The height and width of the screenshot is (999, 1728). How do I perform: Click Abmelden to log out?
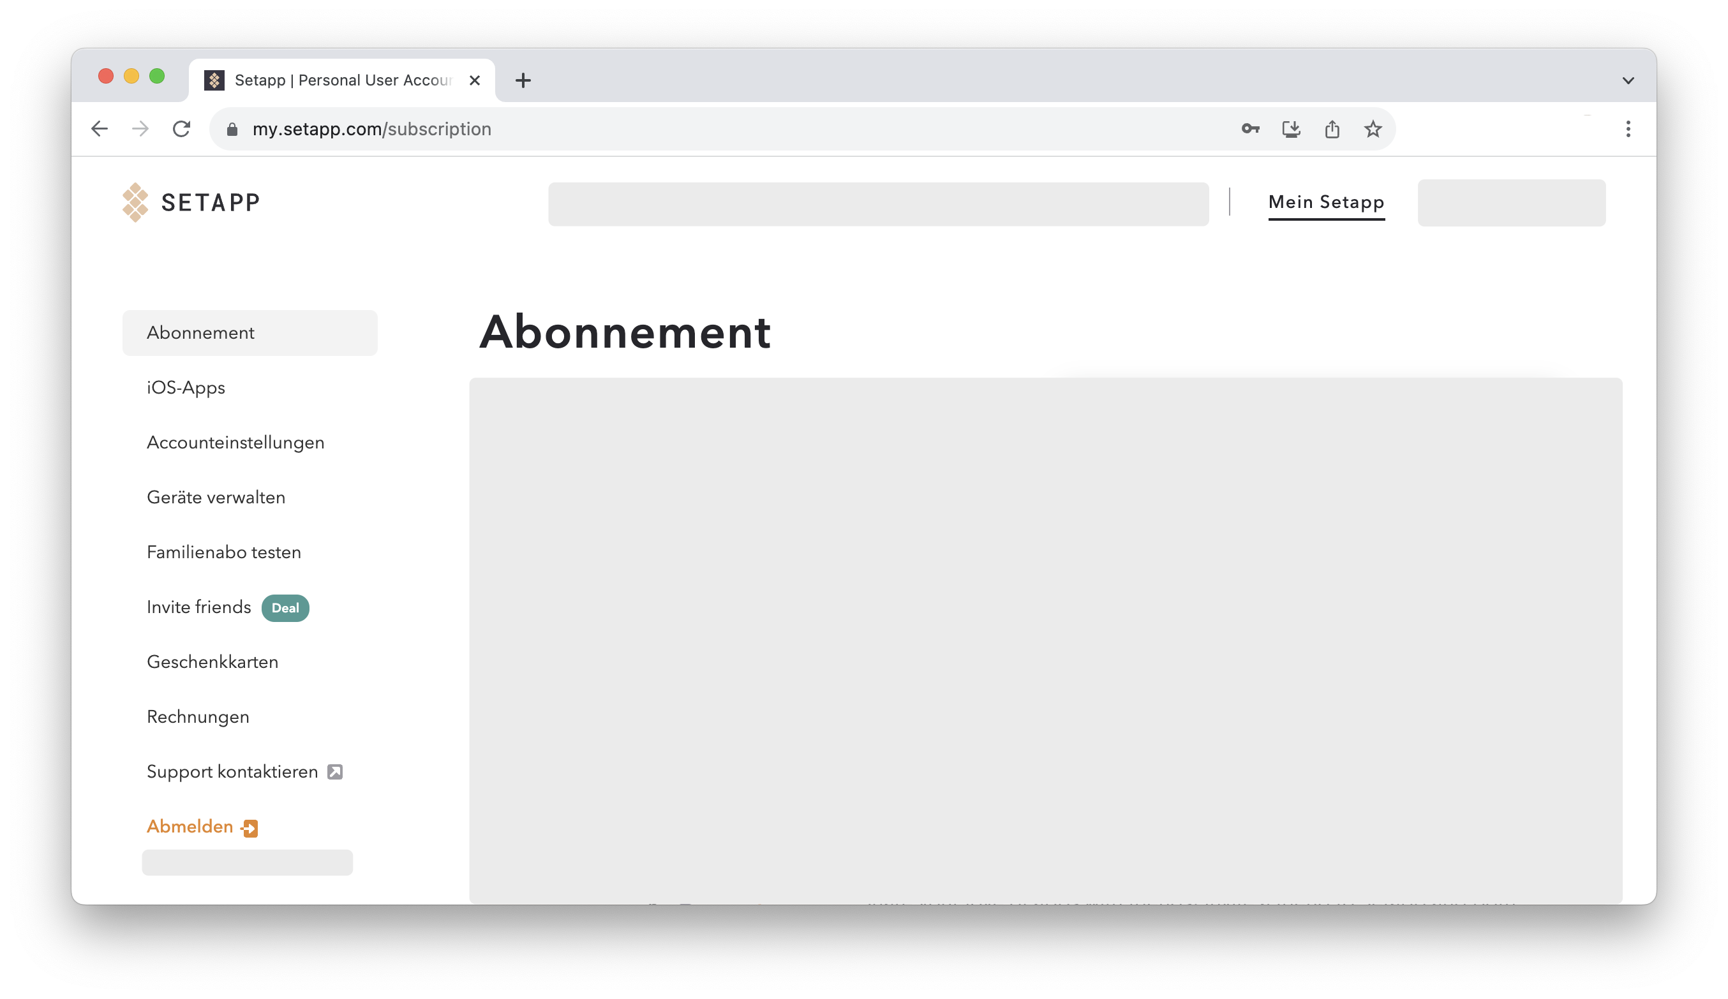[x=190, y=827]
